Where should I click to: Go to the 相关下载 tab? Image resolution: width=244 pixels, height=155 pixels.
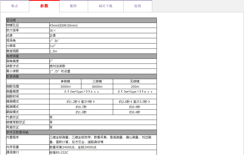(x=105, y=6)
